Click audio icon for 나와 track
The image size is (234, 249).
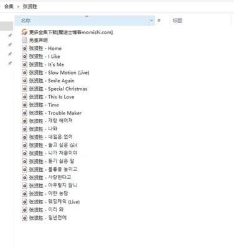tap(24, 129)
